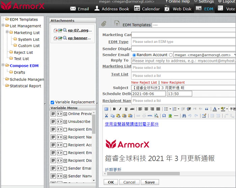The width and height of the screenshot is (236, 188).
Task: Click the New Reject List link
Action: [144, 82]
